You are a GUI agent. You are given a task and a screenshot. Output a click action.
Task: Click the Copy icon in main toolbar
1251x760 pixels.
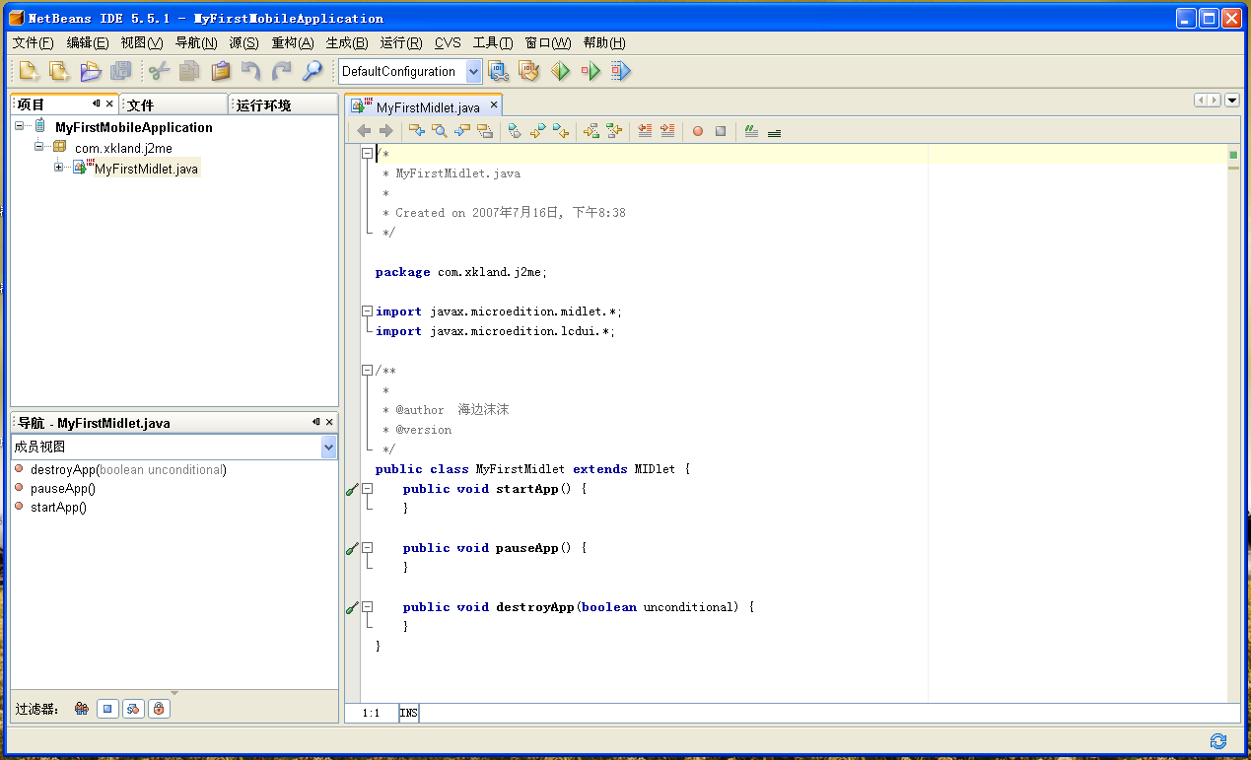click(x=189, y=71)
